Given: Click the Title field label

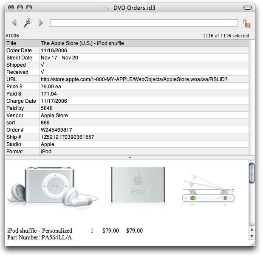Looking at the screenshot, I should pyautogui.click(x=11, y=43).
